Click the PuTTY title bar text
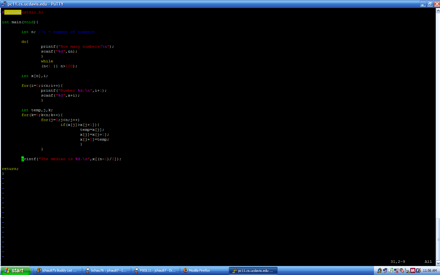The image size is (440, 275). pos(35,4)
